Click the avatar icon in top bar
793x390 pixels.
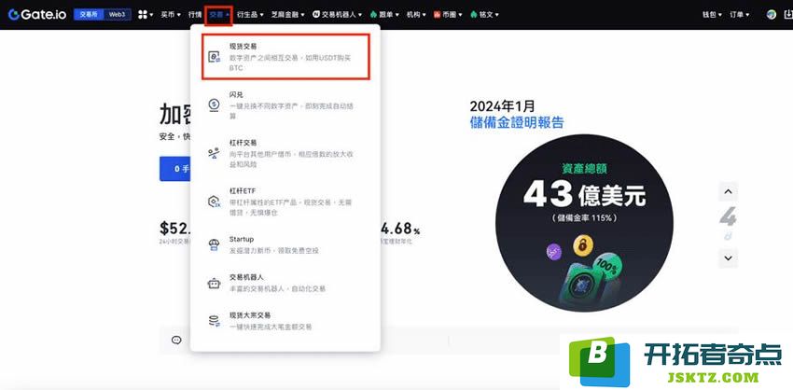[x=772, y=15]
